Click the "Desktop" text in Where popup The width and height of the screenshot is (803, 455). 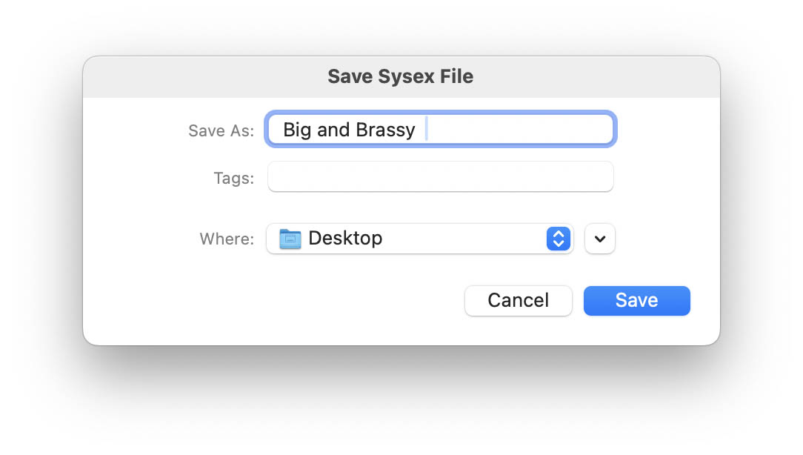[345, 239]
